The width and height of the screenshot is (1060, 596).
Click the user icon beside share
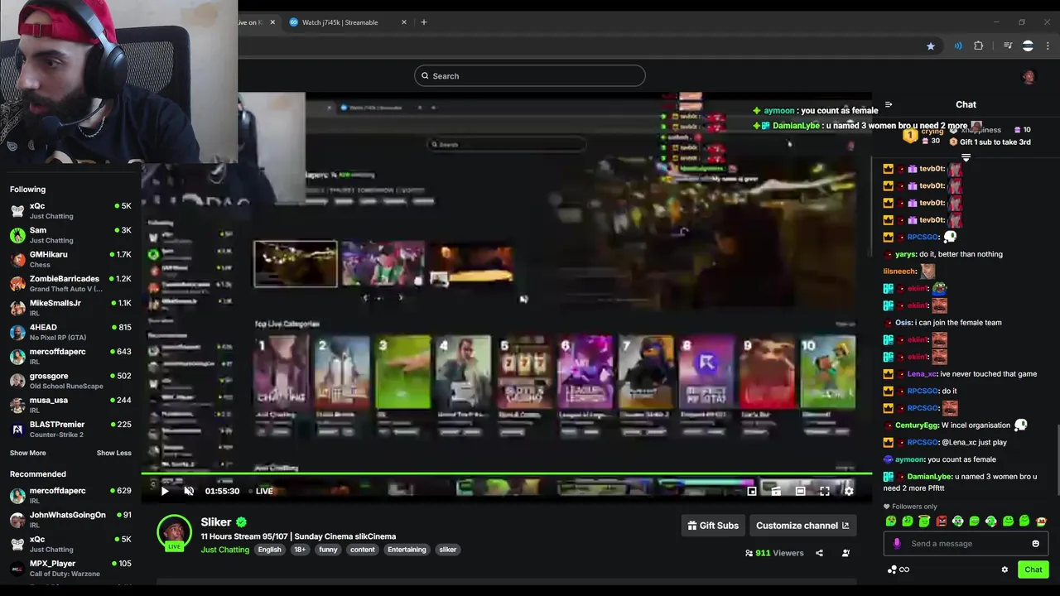click(x=846, y=553)
